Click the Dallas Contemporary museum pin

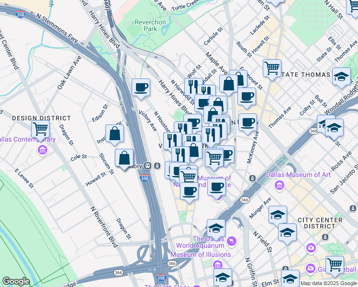tap(43, 150)
